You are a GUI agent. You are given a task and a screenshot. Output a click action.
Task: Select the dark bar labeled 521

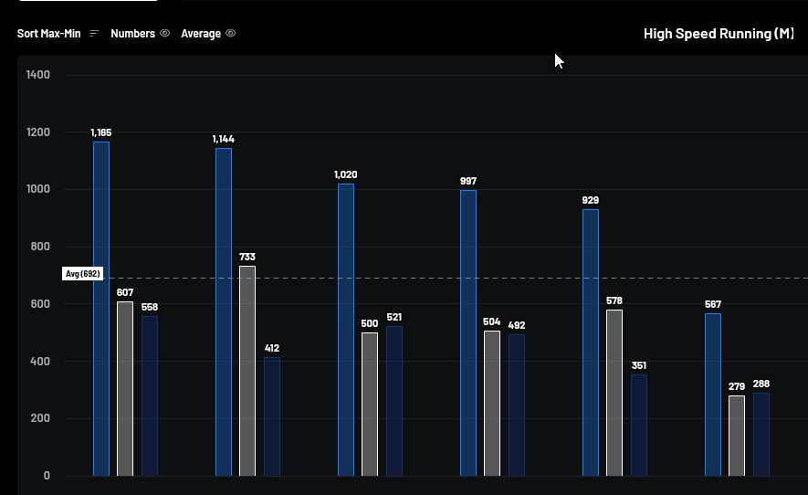pyautogui.click(x=394, y=401)
